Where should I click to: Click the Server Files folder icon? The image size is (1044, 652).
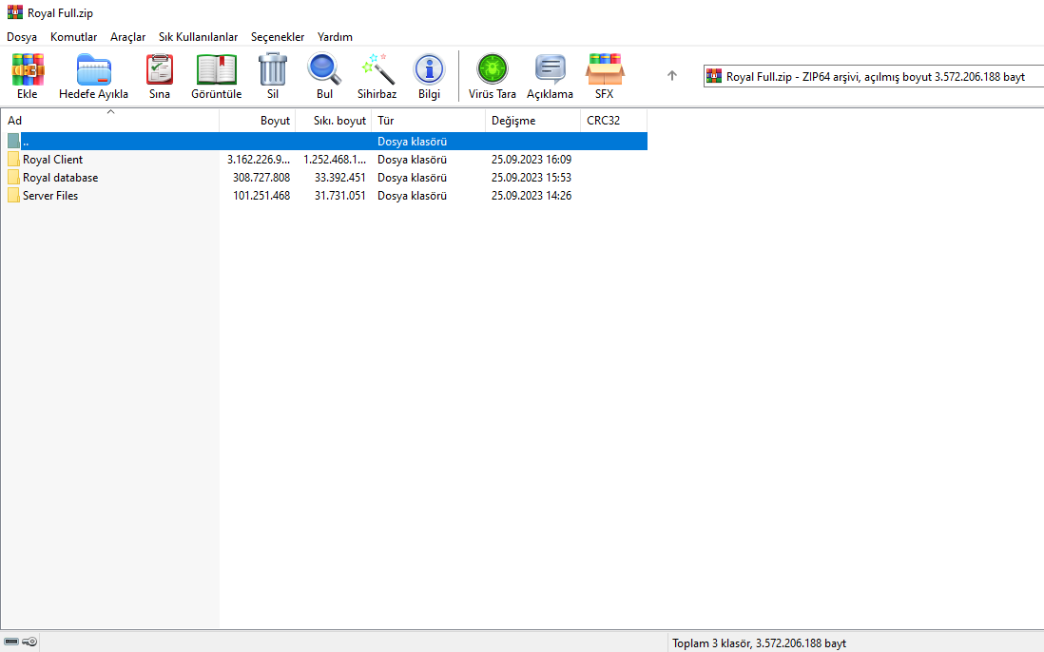[13, 195]
